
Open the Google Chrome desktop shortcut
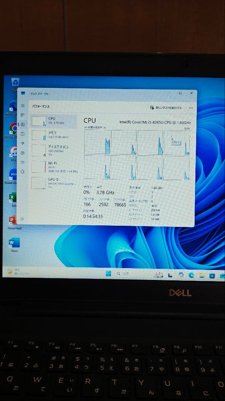pos(12,130)
